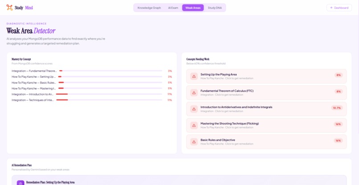Open the Study DNA tab

click(215, 8)
